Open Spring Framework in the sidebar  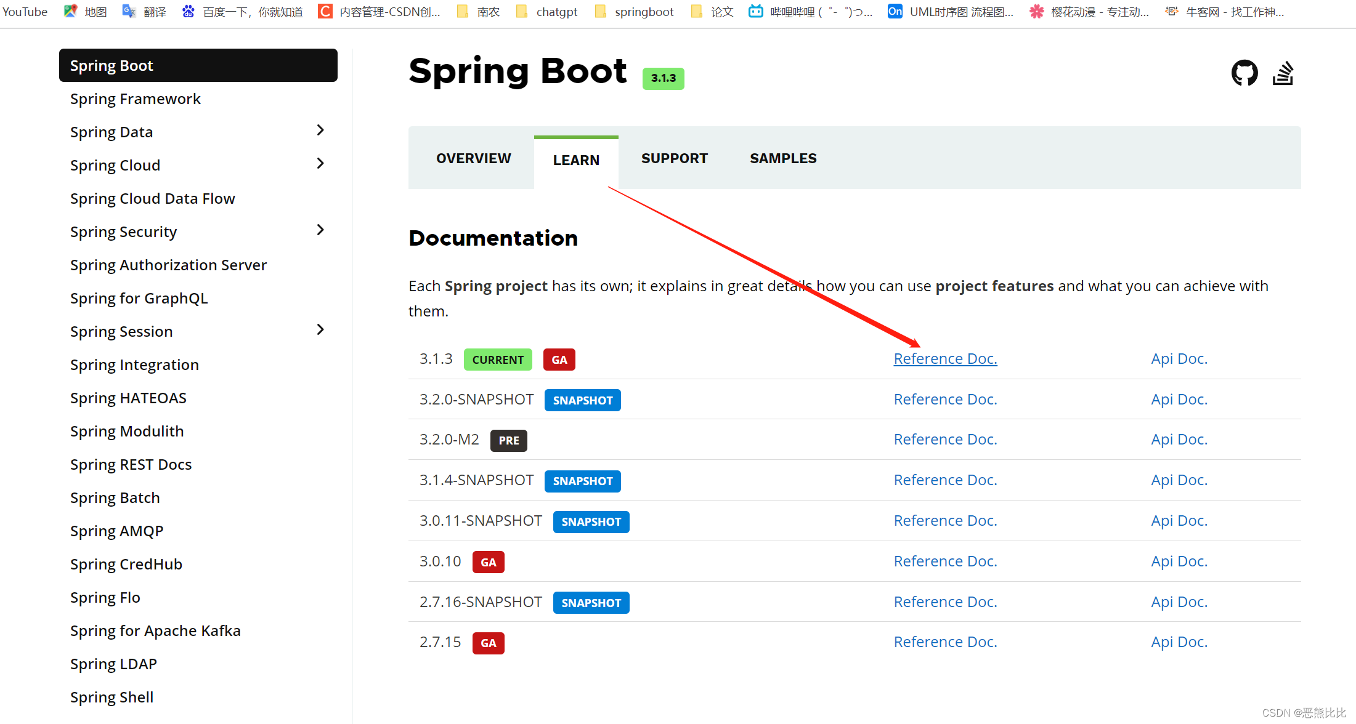point(136,99)
